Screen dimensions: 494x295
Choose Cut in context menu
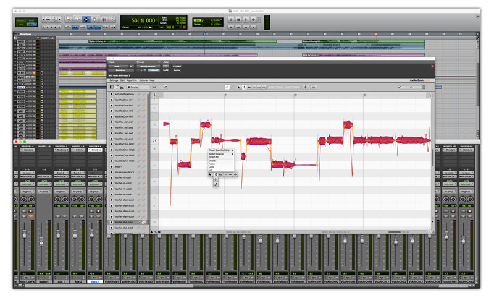(x=211, y=169)
